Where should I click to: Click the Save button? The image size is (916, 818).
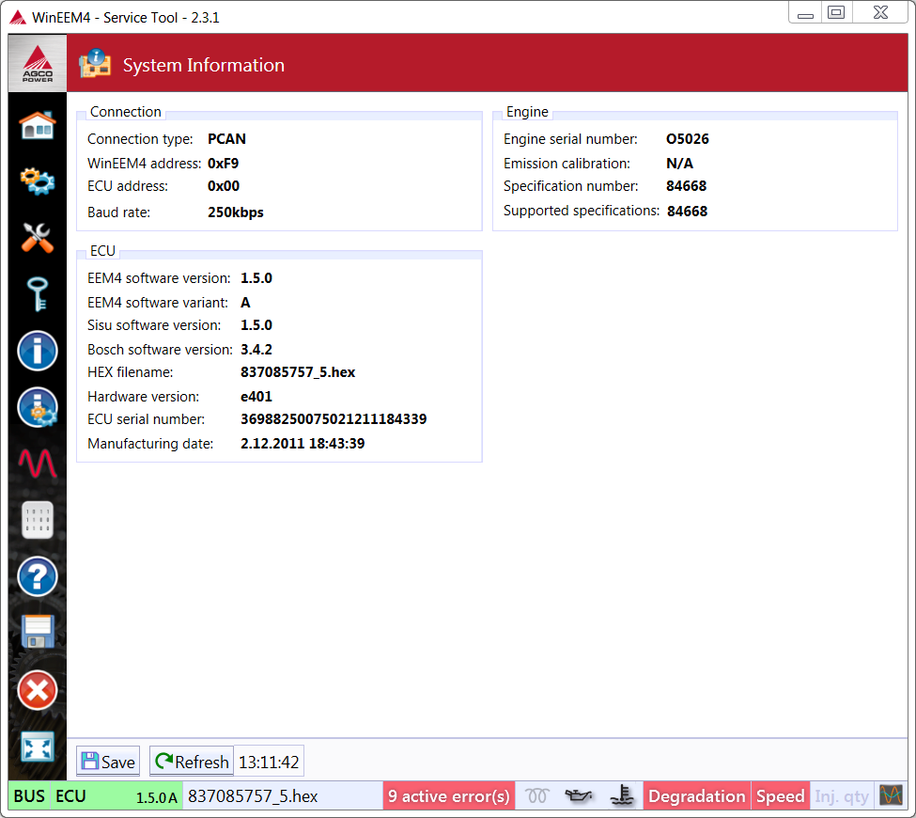108,762
